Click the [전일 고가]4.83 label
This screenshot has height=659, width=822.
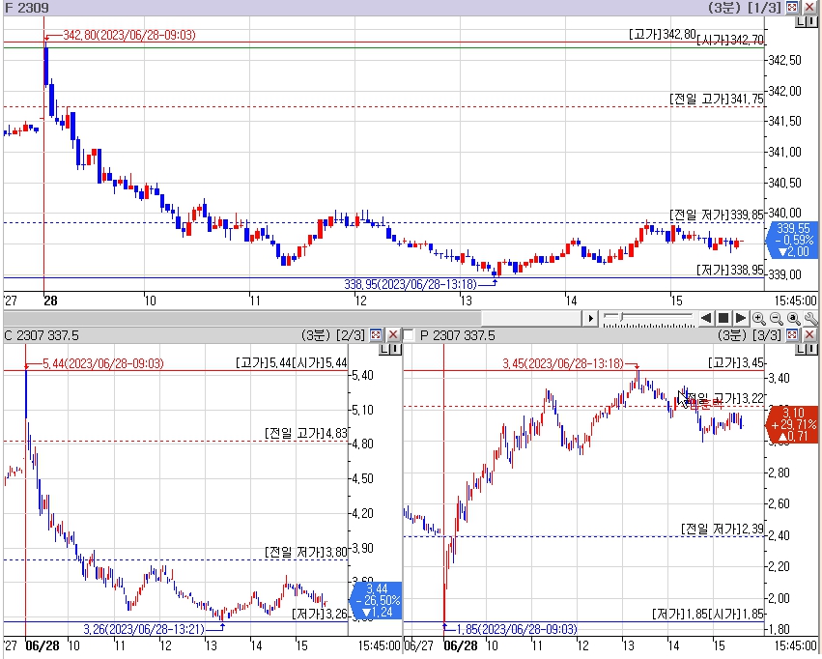click(306, 434)
